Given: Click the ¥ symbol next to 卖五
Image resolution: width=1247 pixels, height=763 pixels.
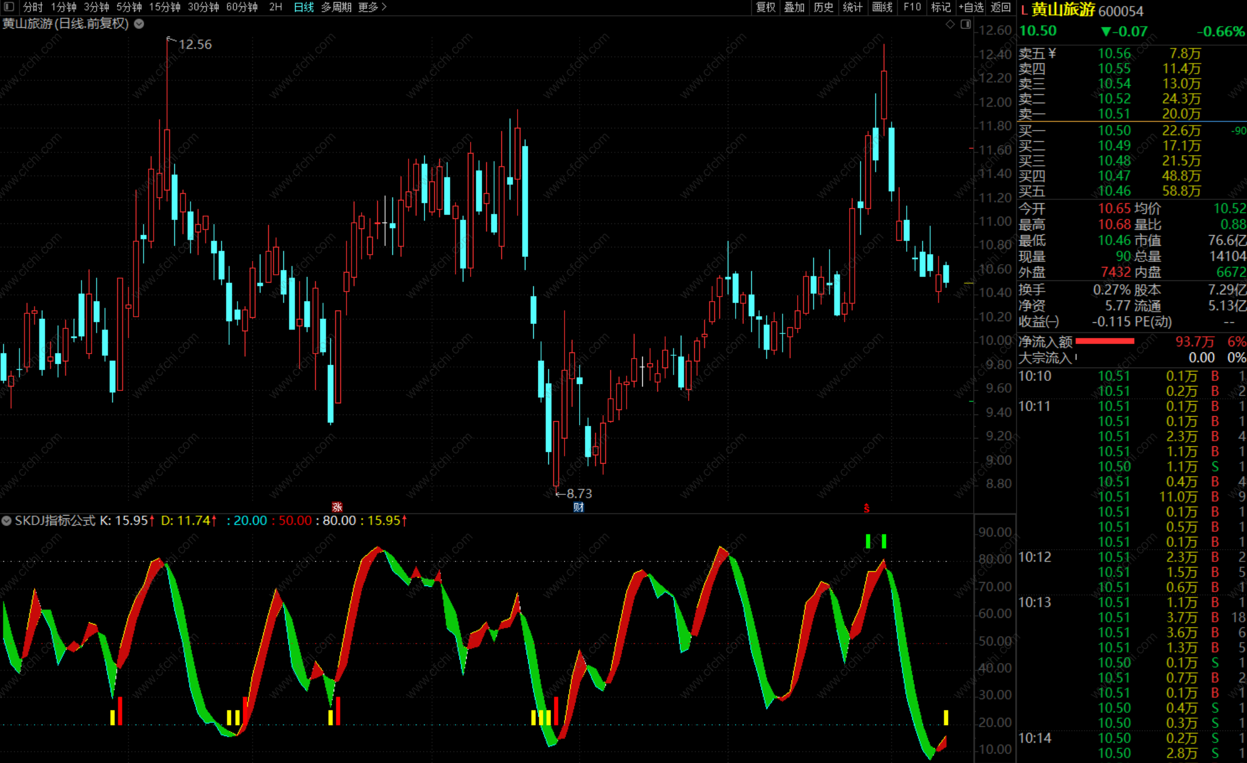Looking at the screenshot, I should coord(1052,53).
